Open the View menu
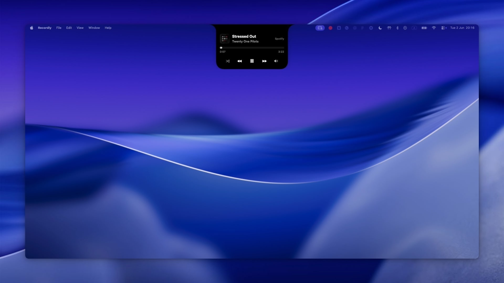 click(80, 28)
